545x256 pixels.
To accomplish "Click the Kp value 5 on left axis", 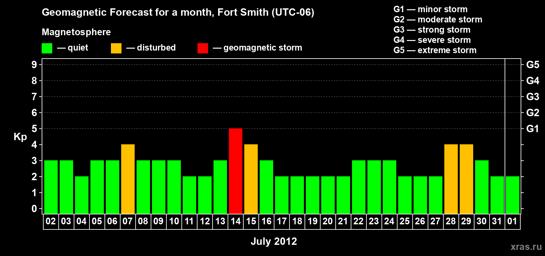I will 34,129.
